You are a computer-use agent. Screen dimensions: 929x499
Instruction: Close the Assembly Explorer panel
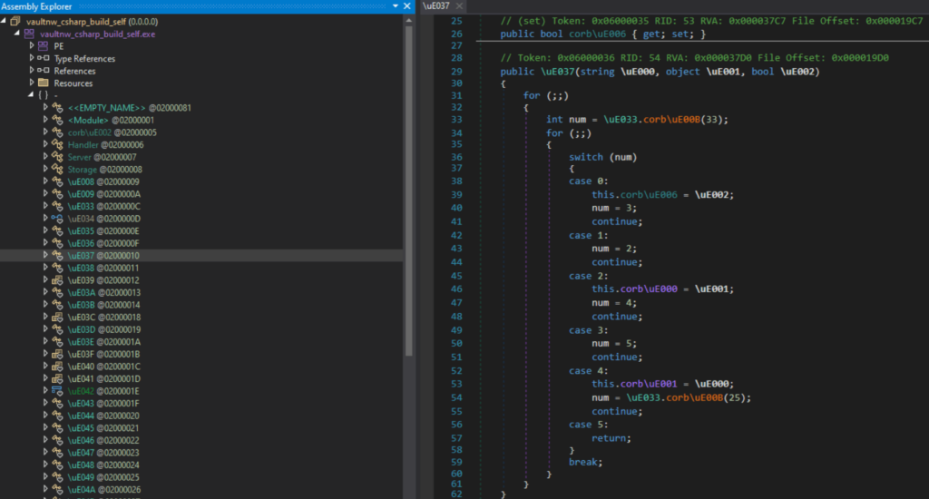coord(408,6)
